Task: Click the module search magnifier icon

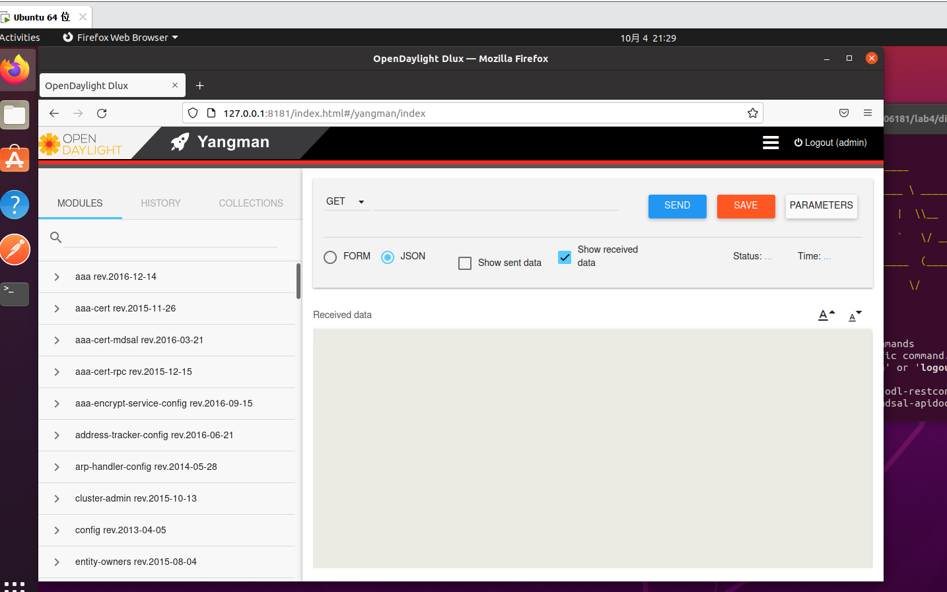Action: pyautogui.click(x=56, y=237)
